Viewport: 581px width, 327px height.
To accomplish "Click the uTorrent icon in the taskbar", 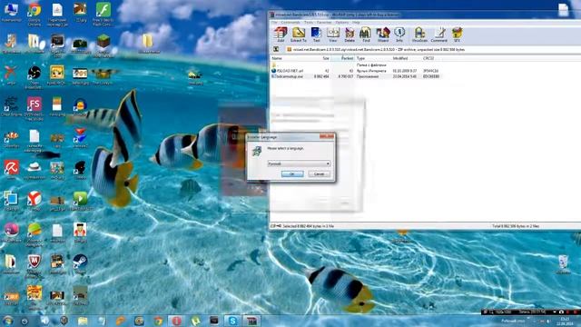I will 195,321.
